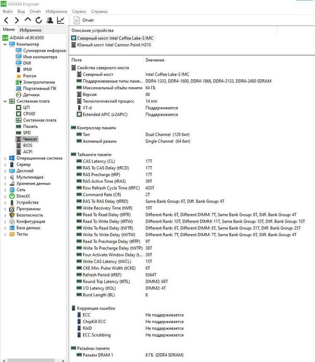This screenshot has height=362, width=315.
Task: Click the Отчёт report icon in toolbar
Action: pyautogui.click(x=77, y=20)
